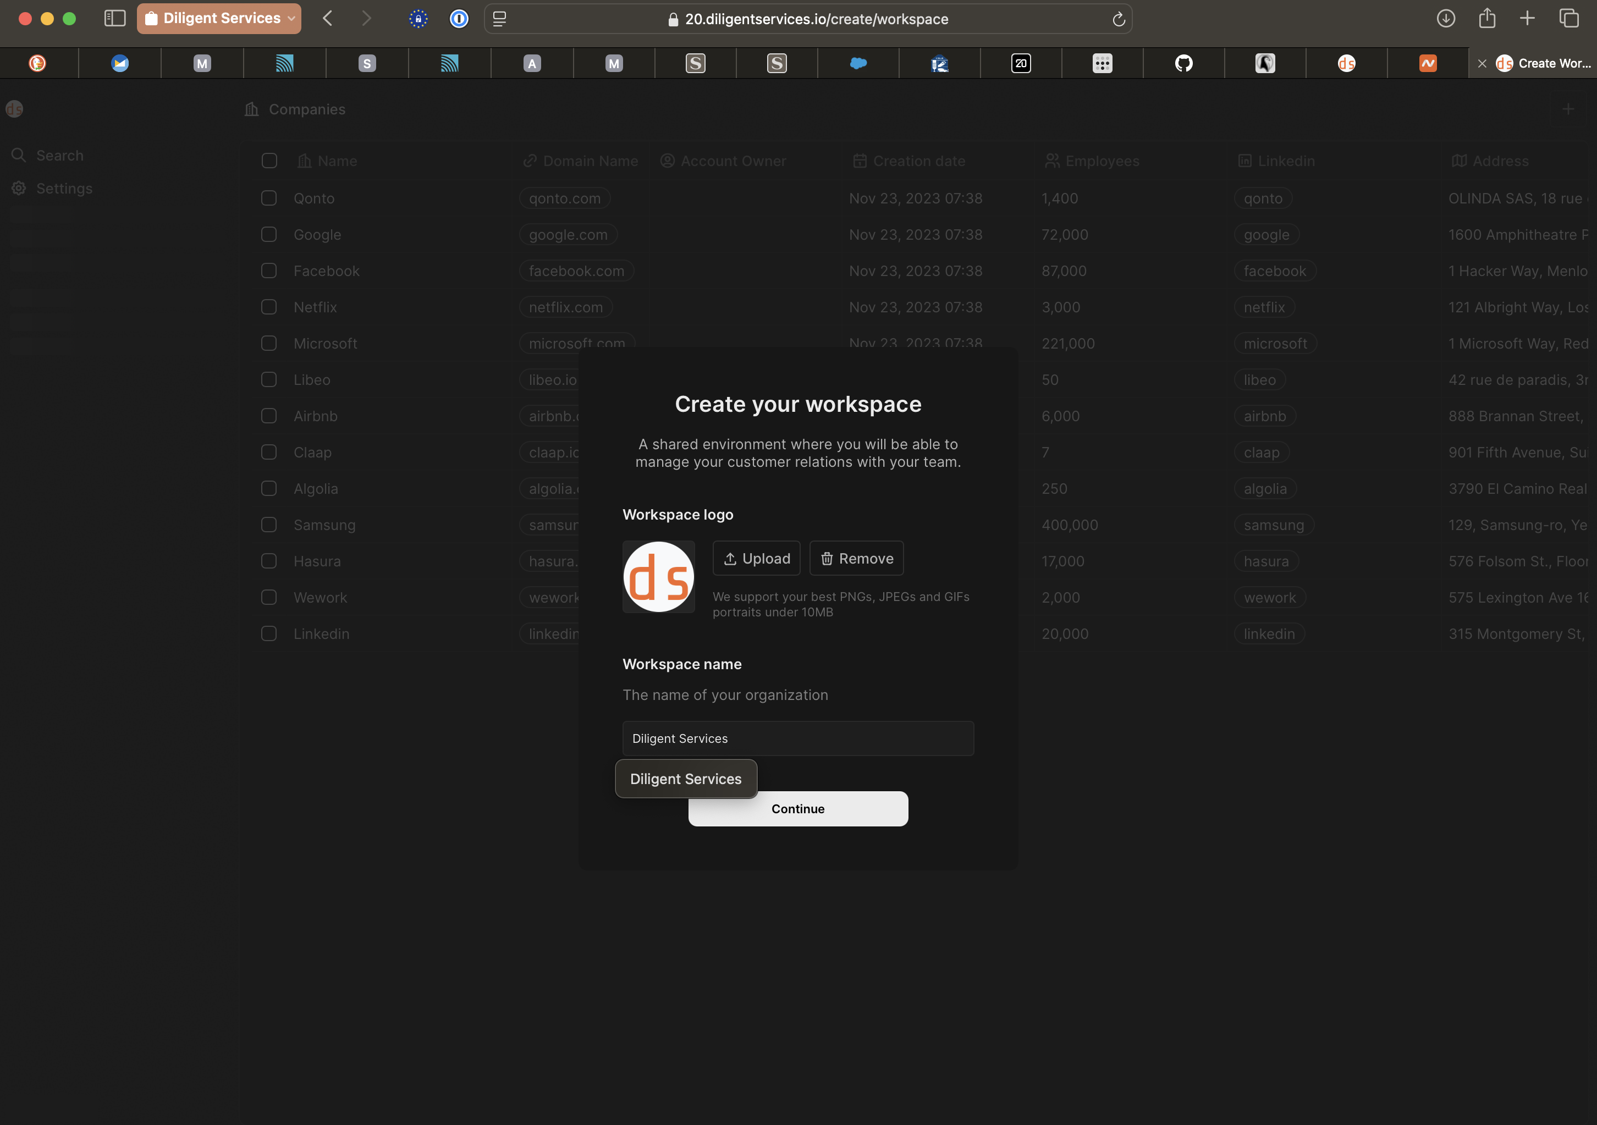Check the Qonto row checkbox
Screen dimensions: 1597x1125
[269, 198]
